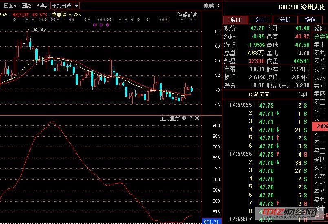Image resolution: width=328 pixels, height=224 pixels.
Task: Click the +加自选 add to watchlist button
Action: (x=62, y=6)
